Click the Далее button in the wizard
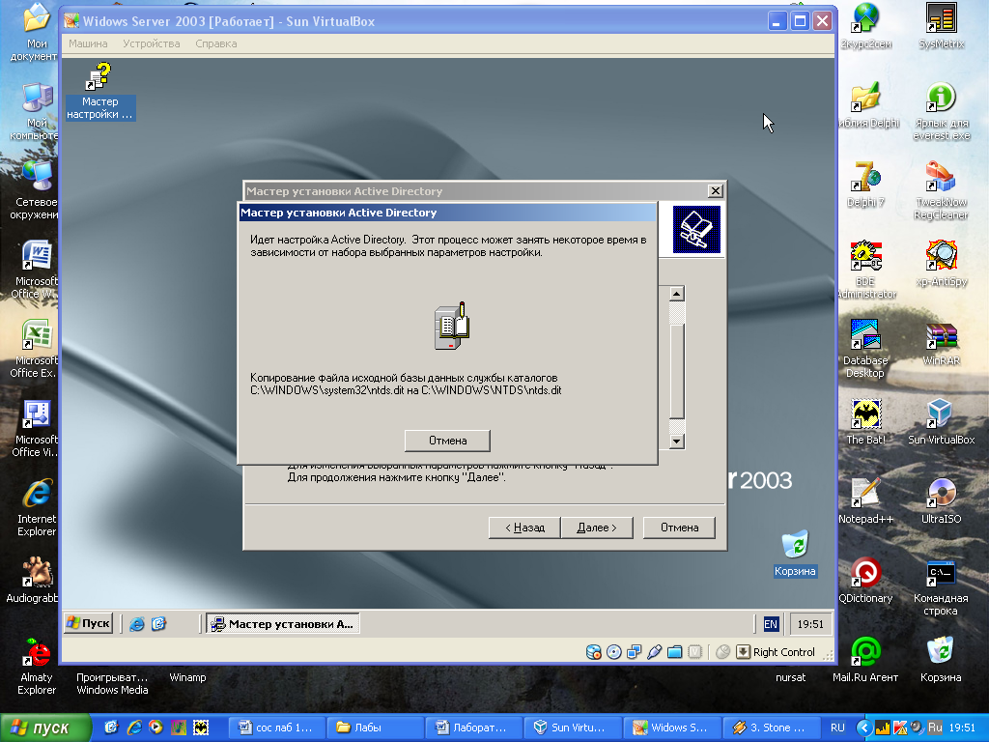Screen dimensions: 989x742 point(597,528)
